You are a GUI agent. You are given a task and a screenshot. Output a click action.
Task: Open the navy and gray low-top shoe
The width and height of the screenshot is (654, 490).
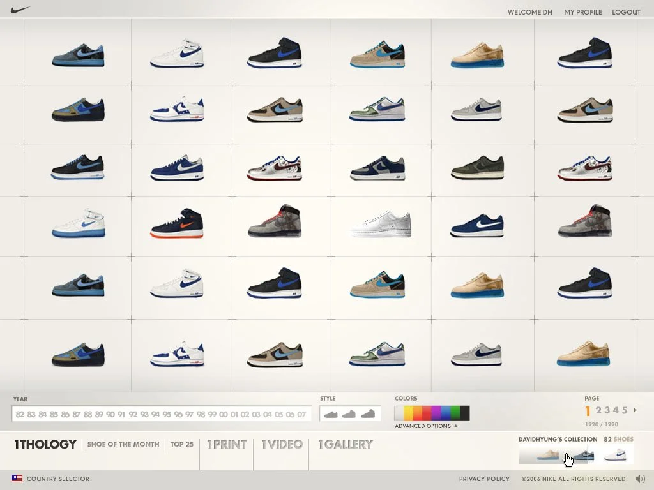click(x=378, y=168)
